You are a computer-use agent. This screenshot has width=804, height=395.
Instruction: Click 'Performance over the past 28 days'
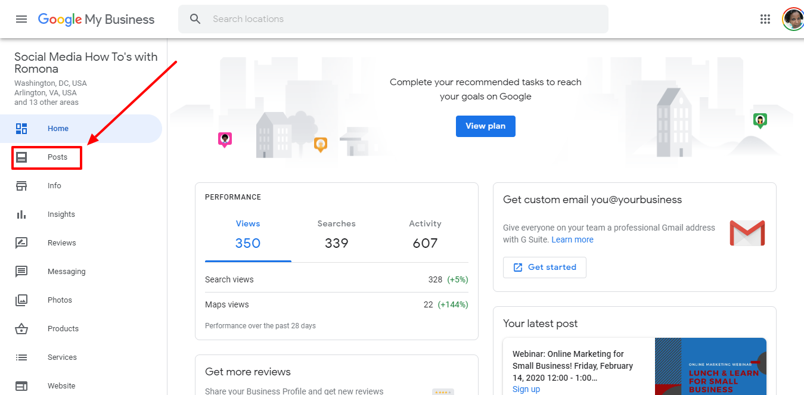(x=260, y=326)
